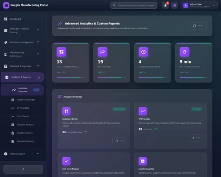Image resolution: width=221 pixels, height=177 pixels.
Task: Click the Total Dashboards progress bar
Action: click(71, 78)
